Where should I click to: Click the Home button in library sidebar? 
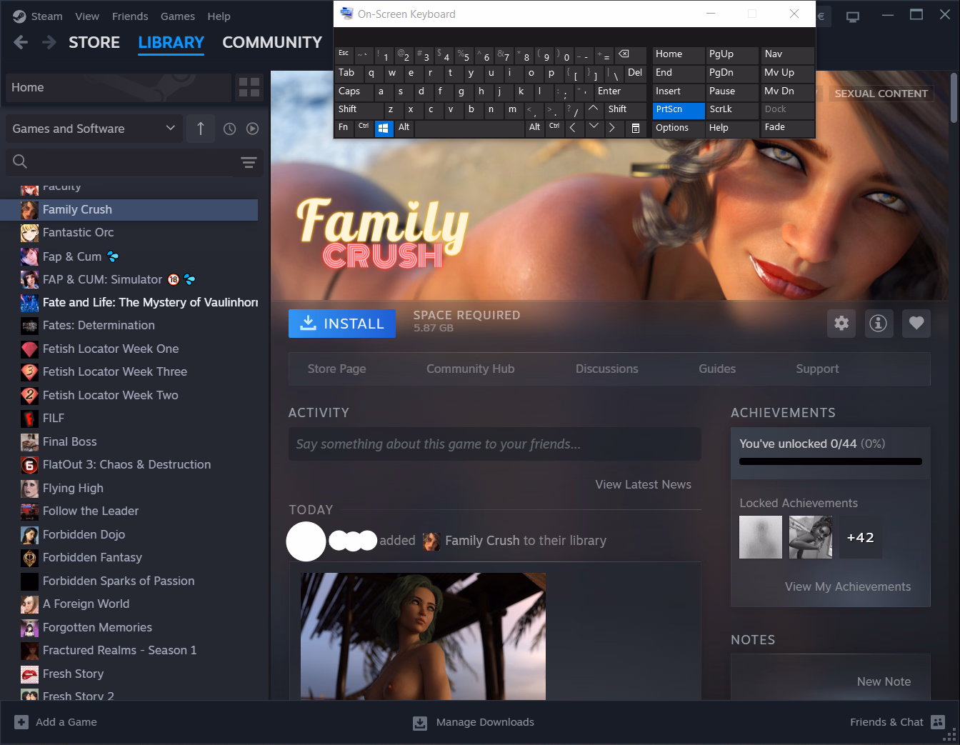tap(119, 88)
